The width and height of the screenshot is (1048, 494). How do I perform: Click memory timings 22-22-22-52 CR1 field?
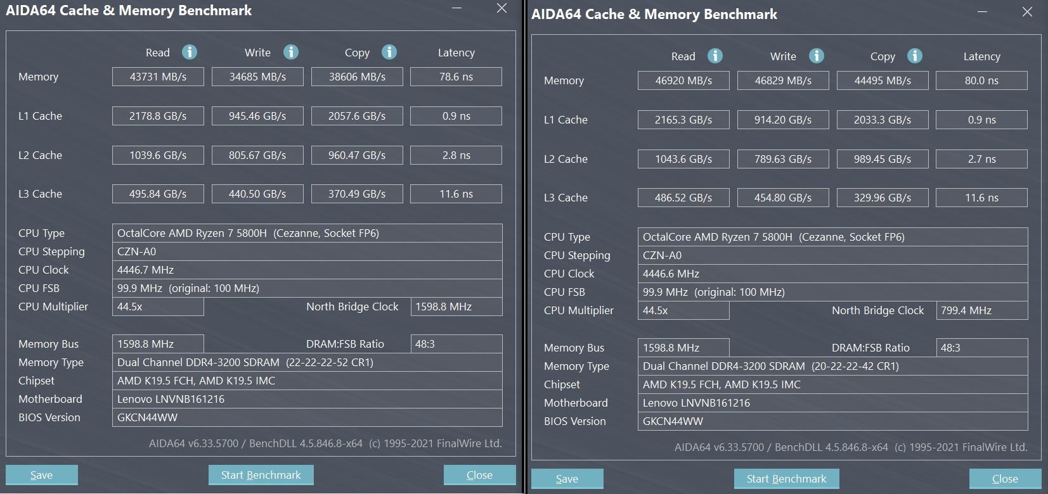307,362
